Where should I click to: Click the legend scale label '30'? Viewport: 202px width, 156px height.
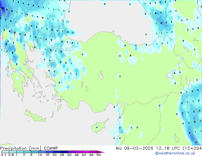69,155
